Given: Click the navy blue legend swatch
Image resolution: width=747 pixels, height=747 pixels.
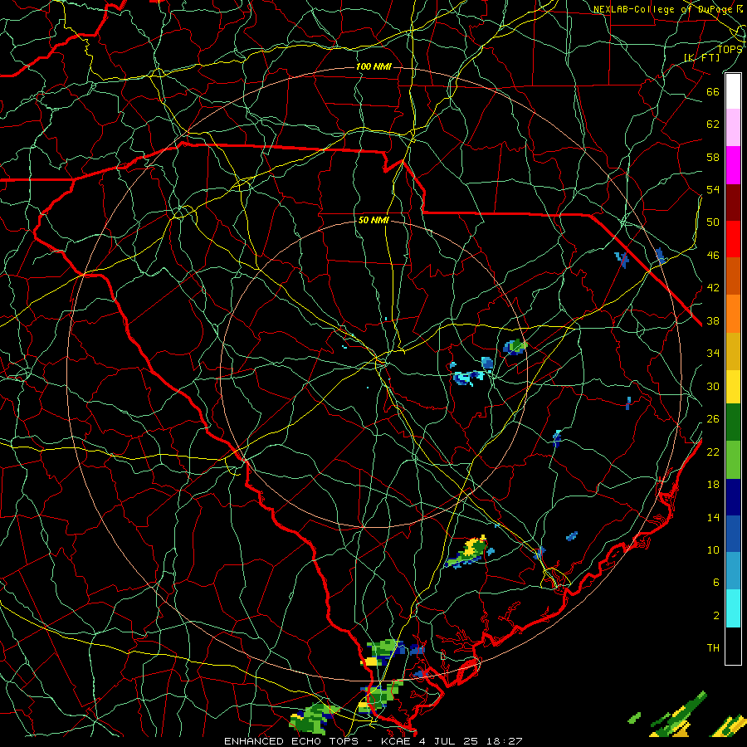Looking at the screenshot, I should pyautogui.click(x=733, y=497).
